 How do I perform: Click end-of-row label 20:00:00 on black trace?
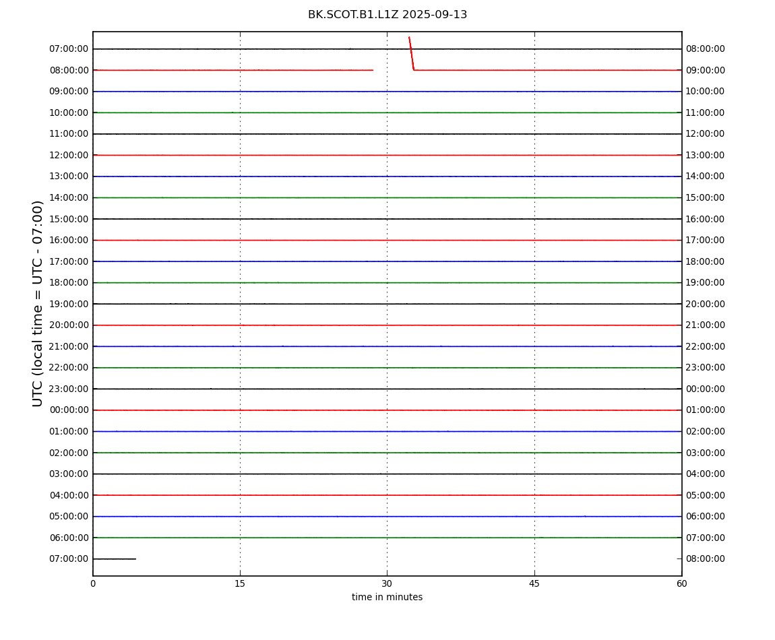705,304
